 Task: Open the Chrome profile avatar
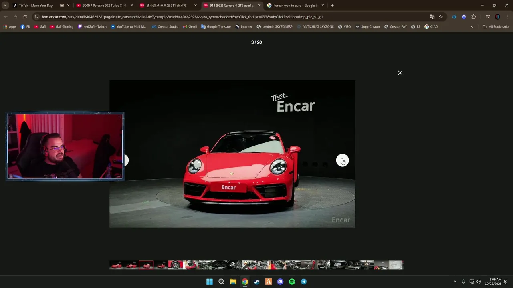(x=497, y=17)
